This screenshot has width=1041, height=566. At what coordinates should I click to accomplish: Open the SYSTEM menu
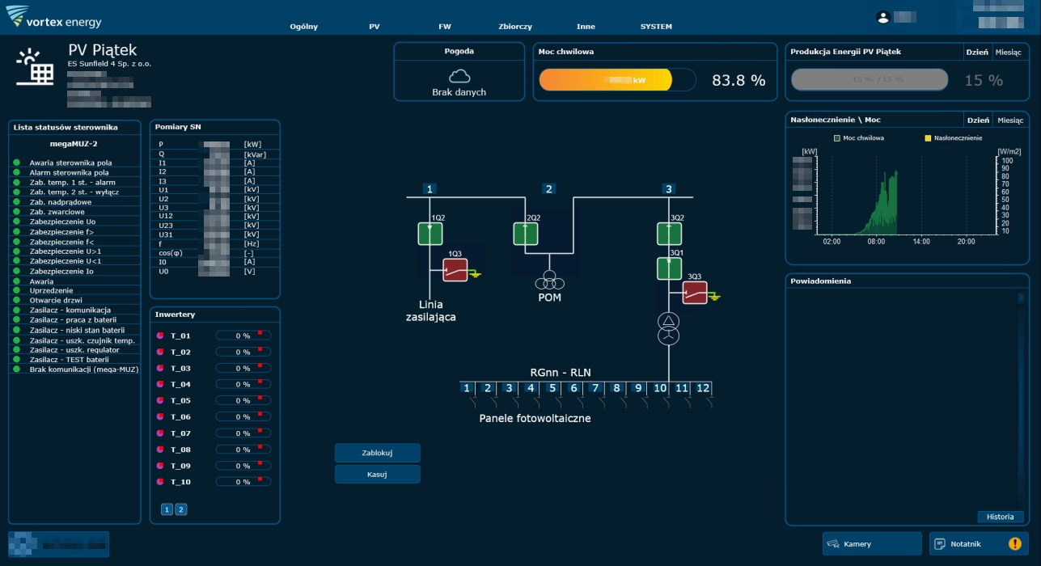[656, 27]
